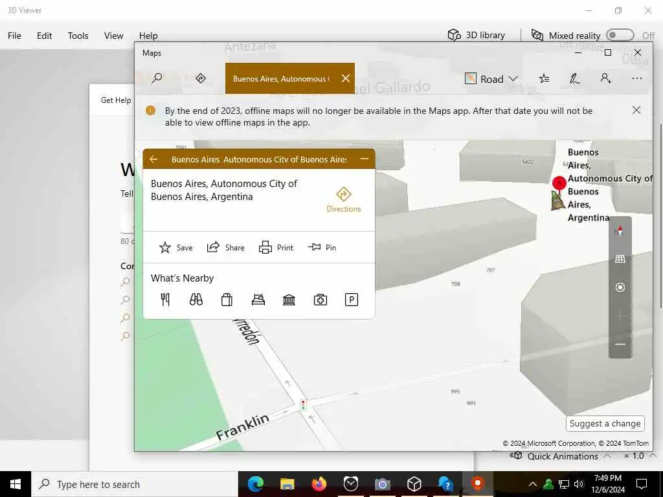This screenshot has width=663, height=497.
Task: Open the Tools menu in 3D Viewer
Action: pyautogui.click(x=78, y=36)
